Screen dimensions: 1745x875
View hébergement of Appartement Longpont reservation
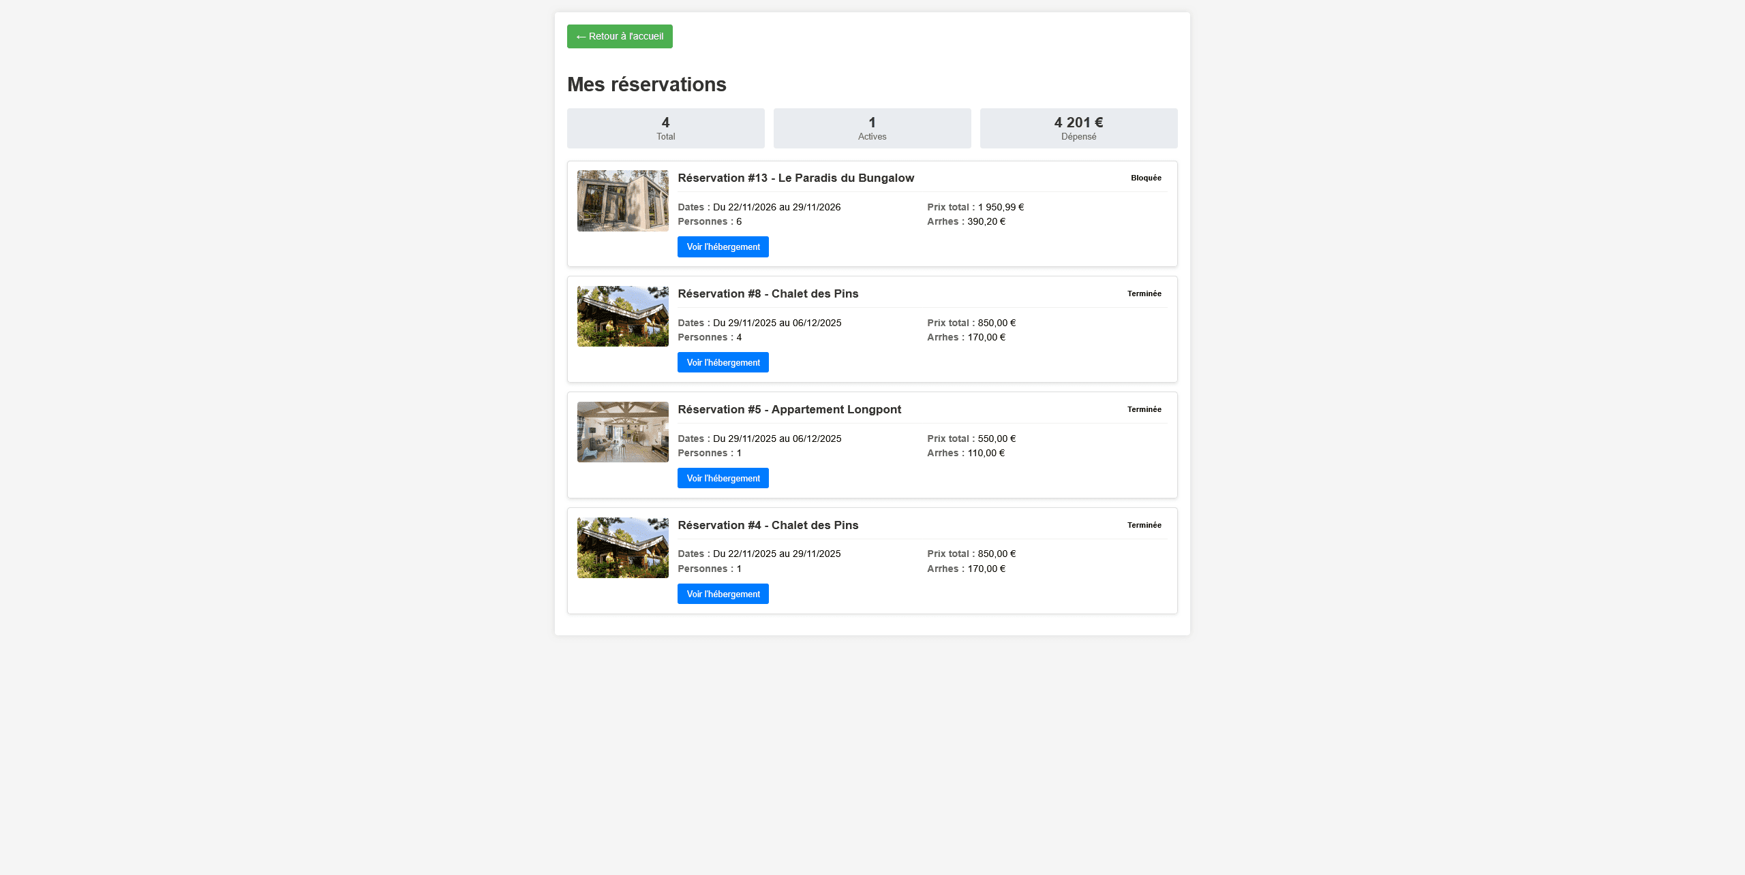coord(723,478)
